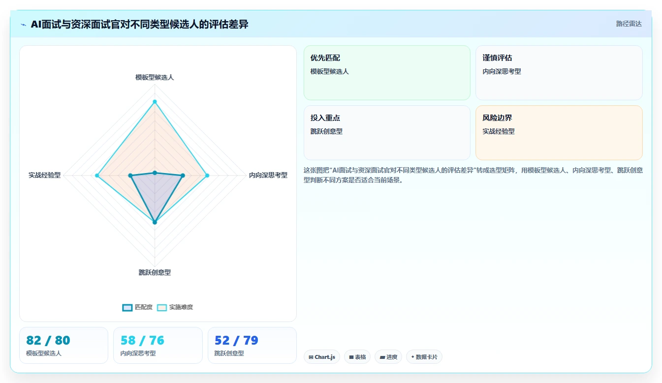Click the 表格 tag icon

351,357
